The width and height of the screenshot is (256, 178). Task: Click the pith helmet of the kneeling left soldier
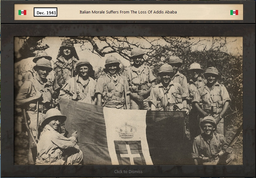click(54, 115)
